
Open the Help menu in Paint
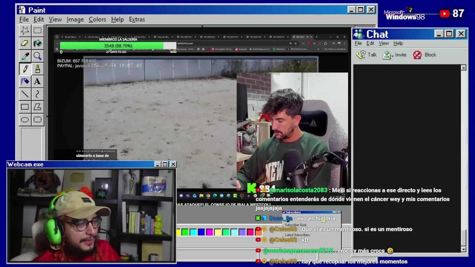(x=117, y=19)
